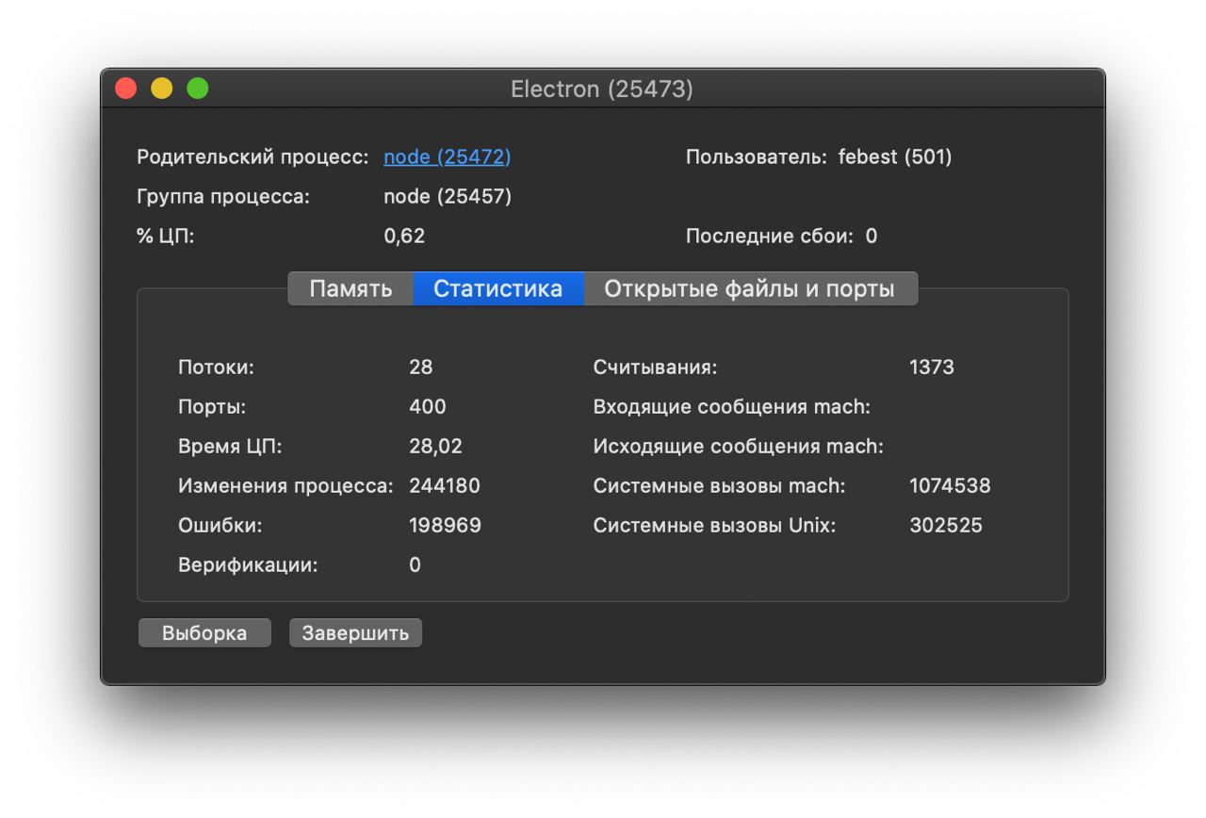Click the % ЦП value 0,62
Viewport: 1206px width, 818px height.
click(x=404, y=237)
